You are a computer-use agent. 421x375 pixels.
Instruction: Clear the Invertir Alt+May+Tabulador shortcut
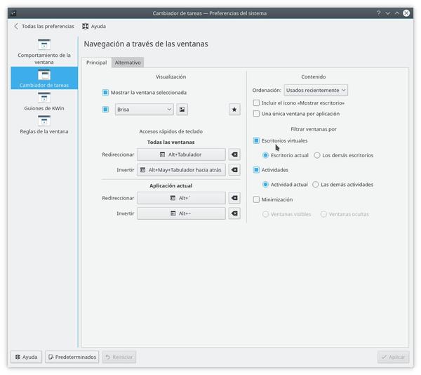(x=234, y=170)
